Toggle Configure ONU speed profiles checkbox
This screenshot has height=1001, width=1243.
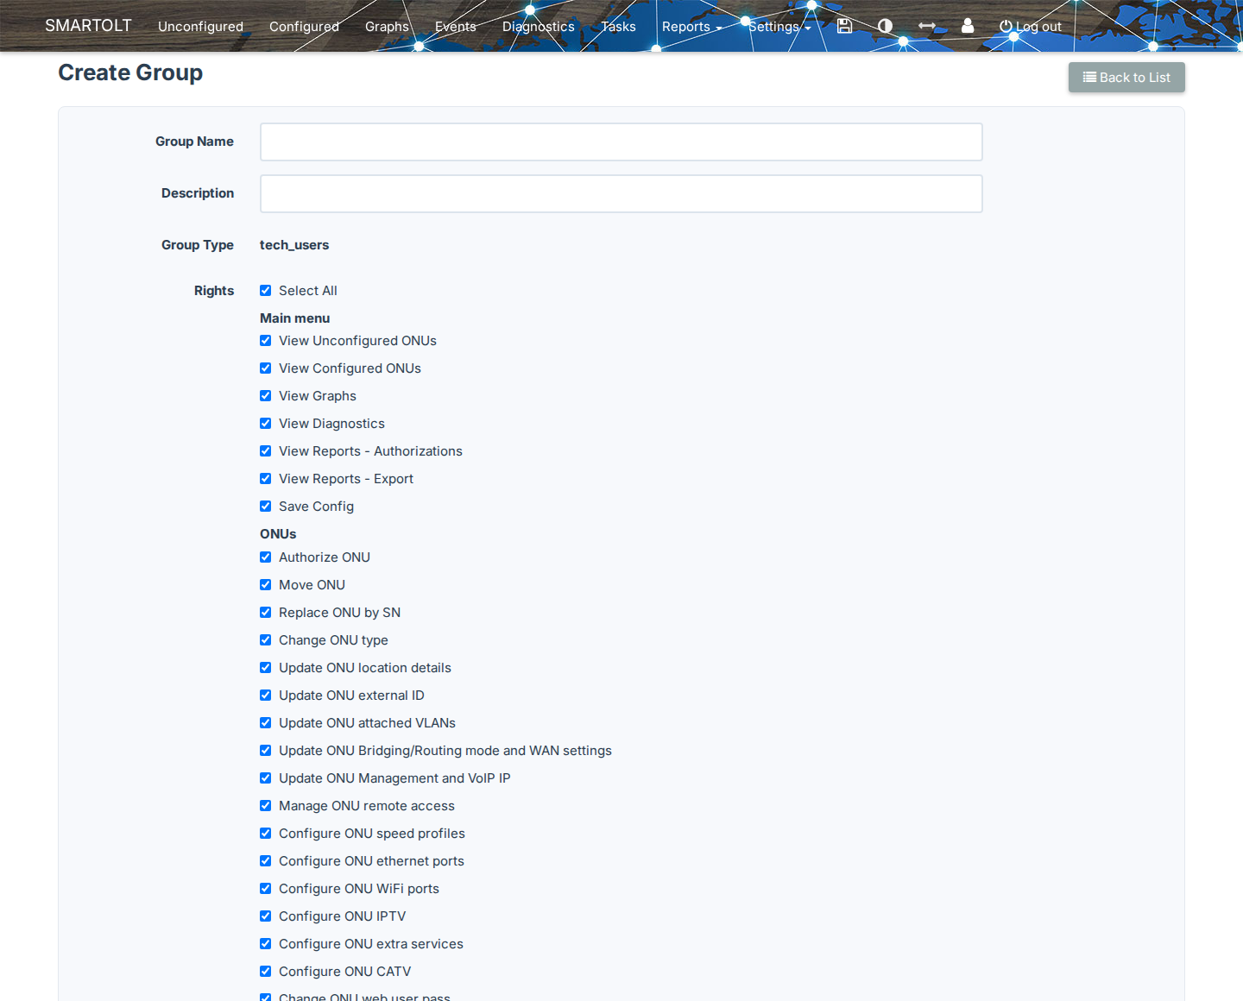pos(266,834)
